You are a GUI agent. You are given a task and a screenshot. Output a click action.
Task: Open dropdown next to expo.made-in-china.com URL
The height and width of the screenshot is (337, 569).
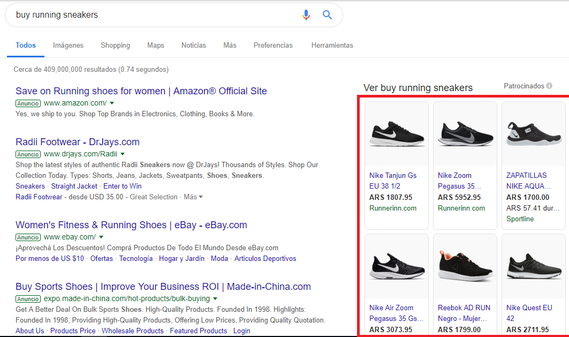(x=216, y=299)
